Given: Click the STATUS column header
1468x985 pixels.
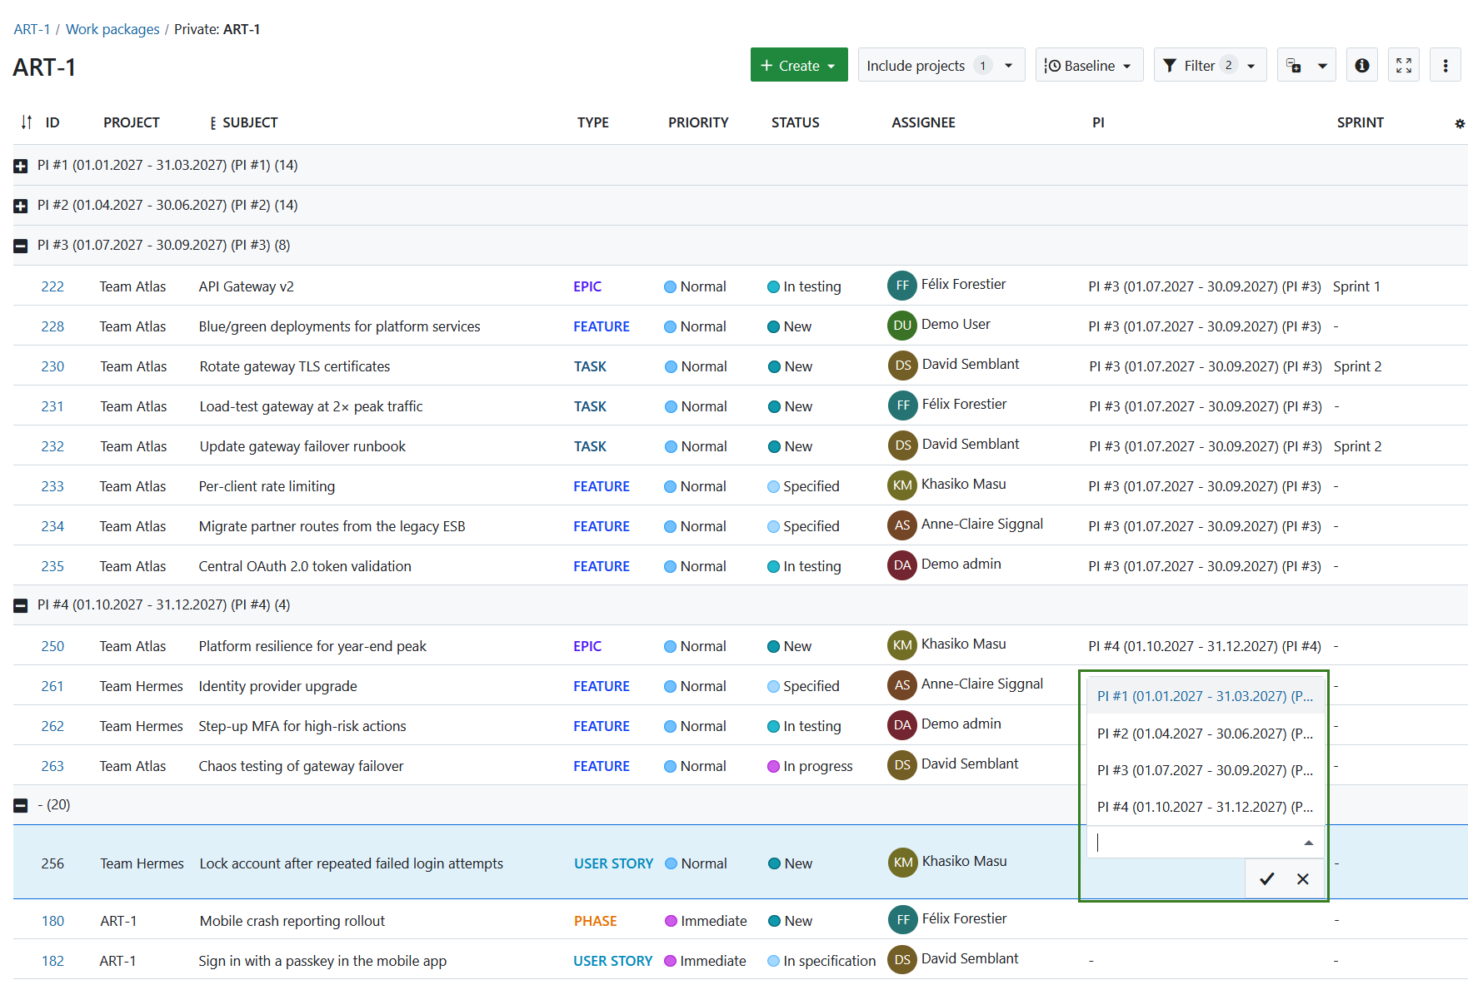Looking at the screenshot, I should pyautogui.click(x=796, y=122).
